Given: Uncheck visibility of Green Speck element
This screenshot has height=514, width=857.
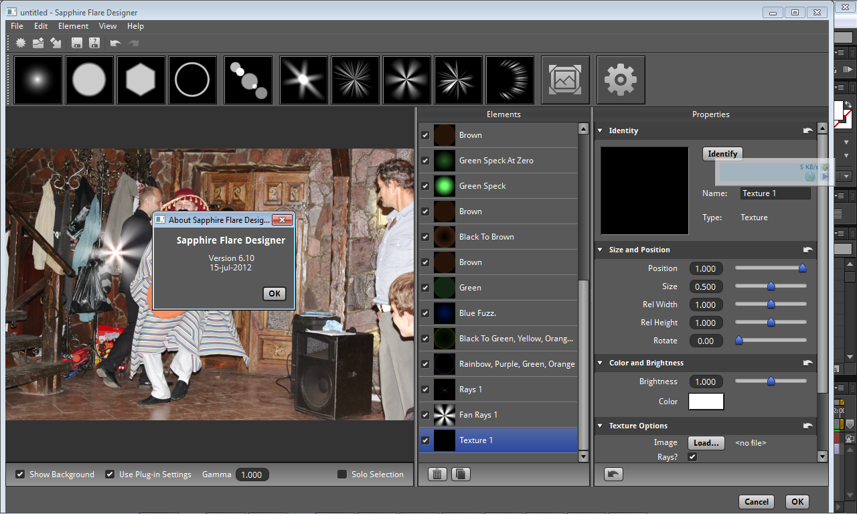Looking at the screenshot, I should coord(425,186).
